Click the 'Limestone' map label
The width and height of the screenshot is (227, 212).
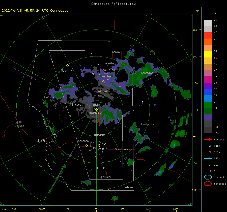point(48,97)
